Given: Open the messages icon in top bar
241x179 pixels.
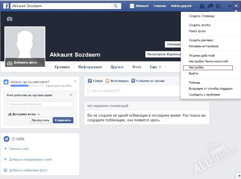Looking at the screenshot, I should click(210, 6).
